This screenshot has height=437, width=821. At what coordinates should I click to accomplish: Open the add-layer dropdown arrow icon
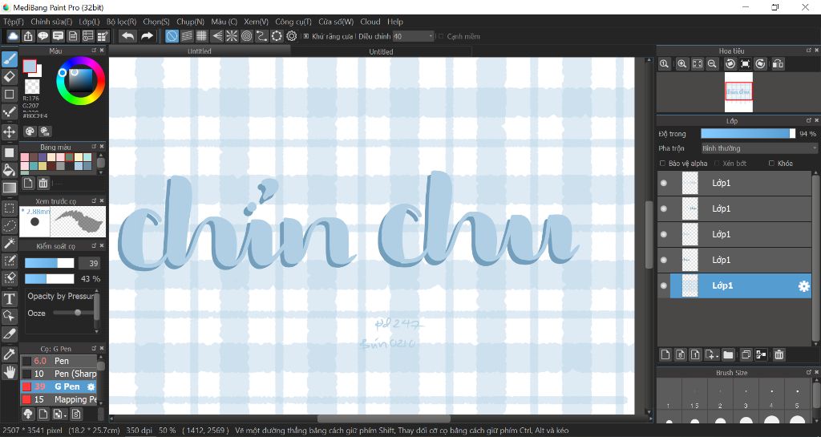711,355
